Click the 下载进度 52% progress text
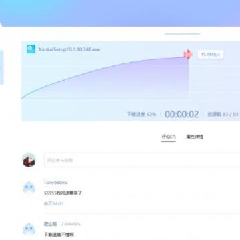The image size is (240, 240). [141, 114]
